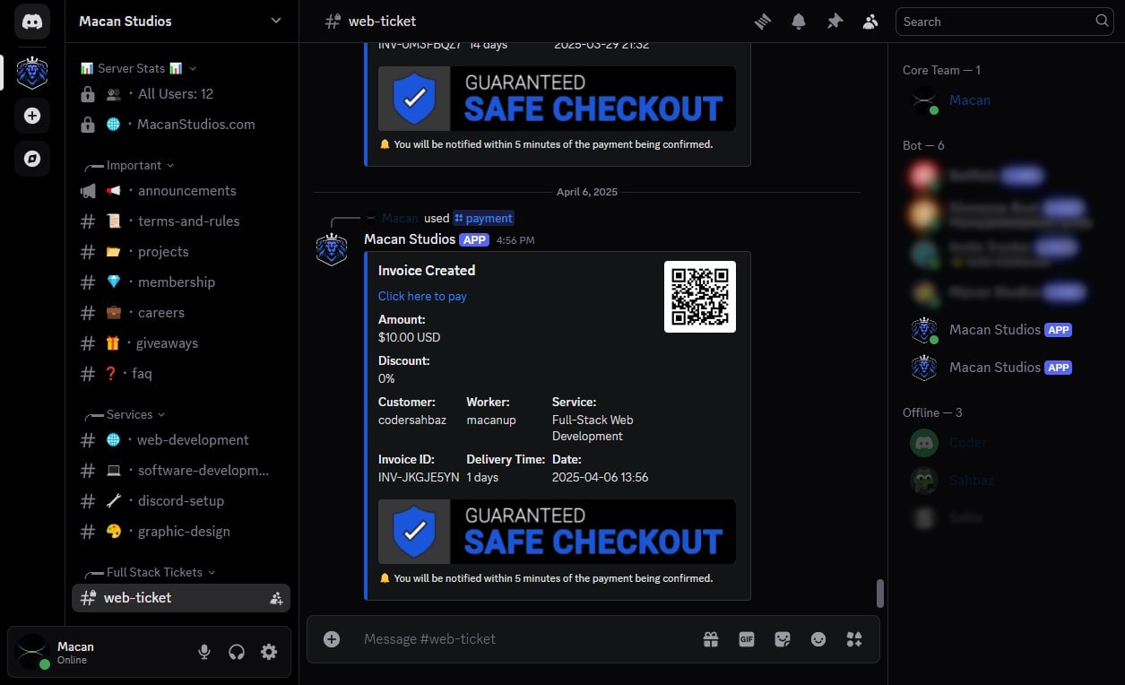1125x685 pixels.
Task: Click the invoice QR code image
Action: [700, 297]
